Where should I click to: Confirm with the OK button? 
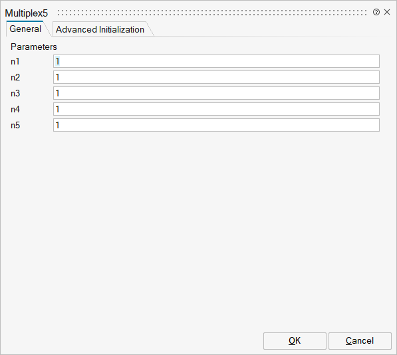click(295, 341)
